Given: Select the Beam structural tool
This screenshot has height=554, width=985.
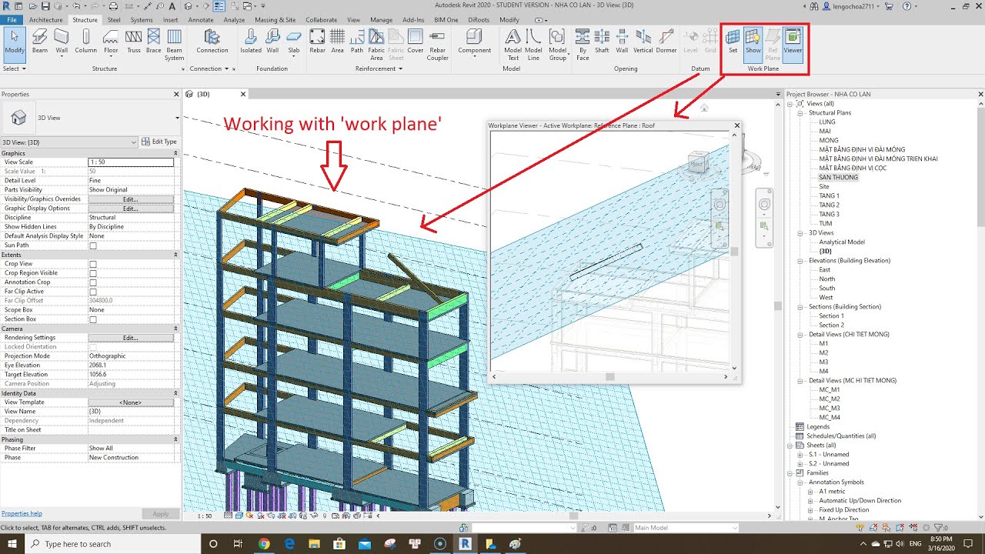Looking at the screenshot, I should tap(40, 41).
